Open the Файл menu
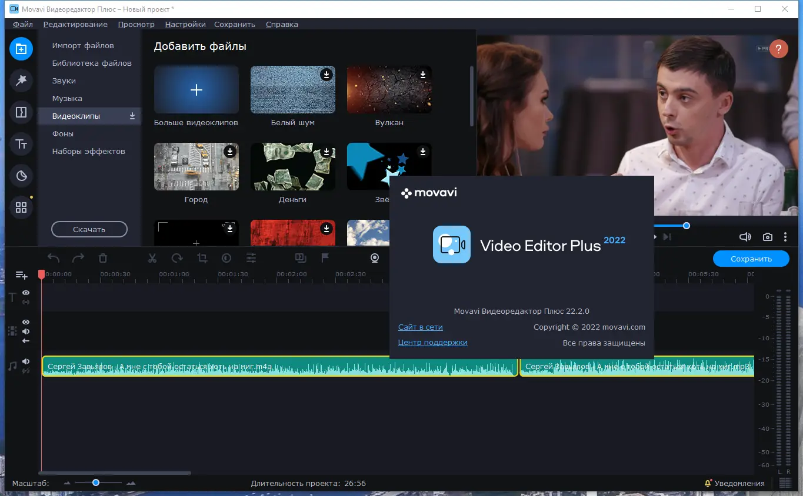The height and width of the screenshot is (496, 803). (x=22, y=24)
